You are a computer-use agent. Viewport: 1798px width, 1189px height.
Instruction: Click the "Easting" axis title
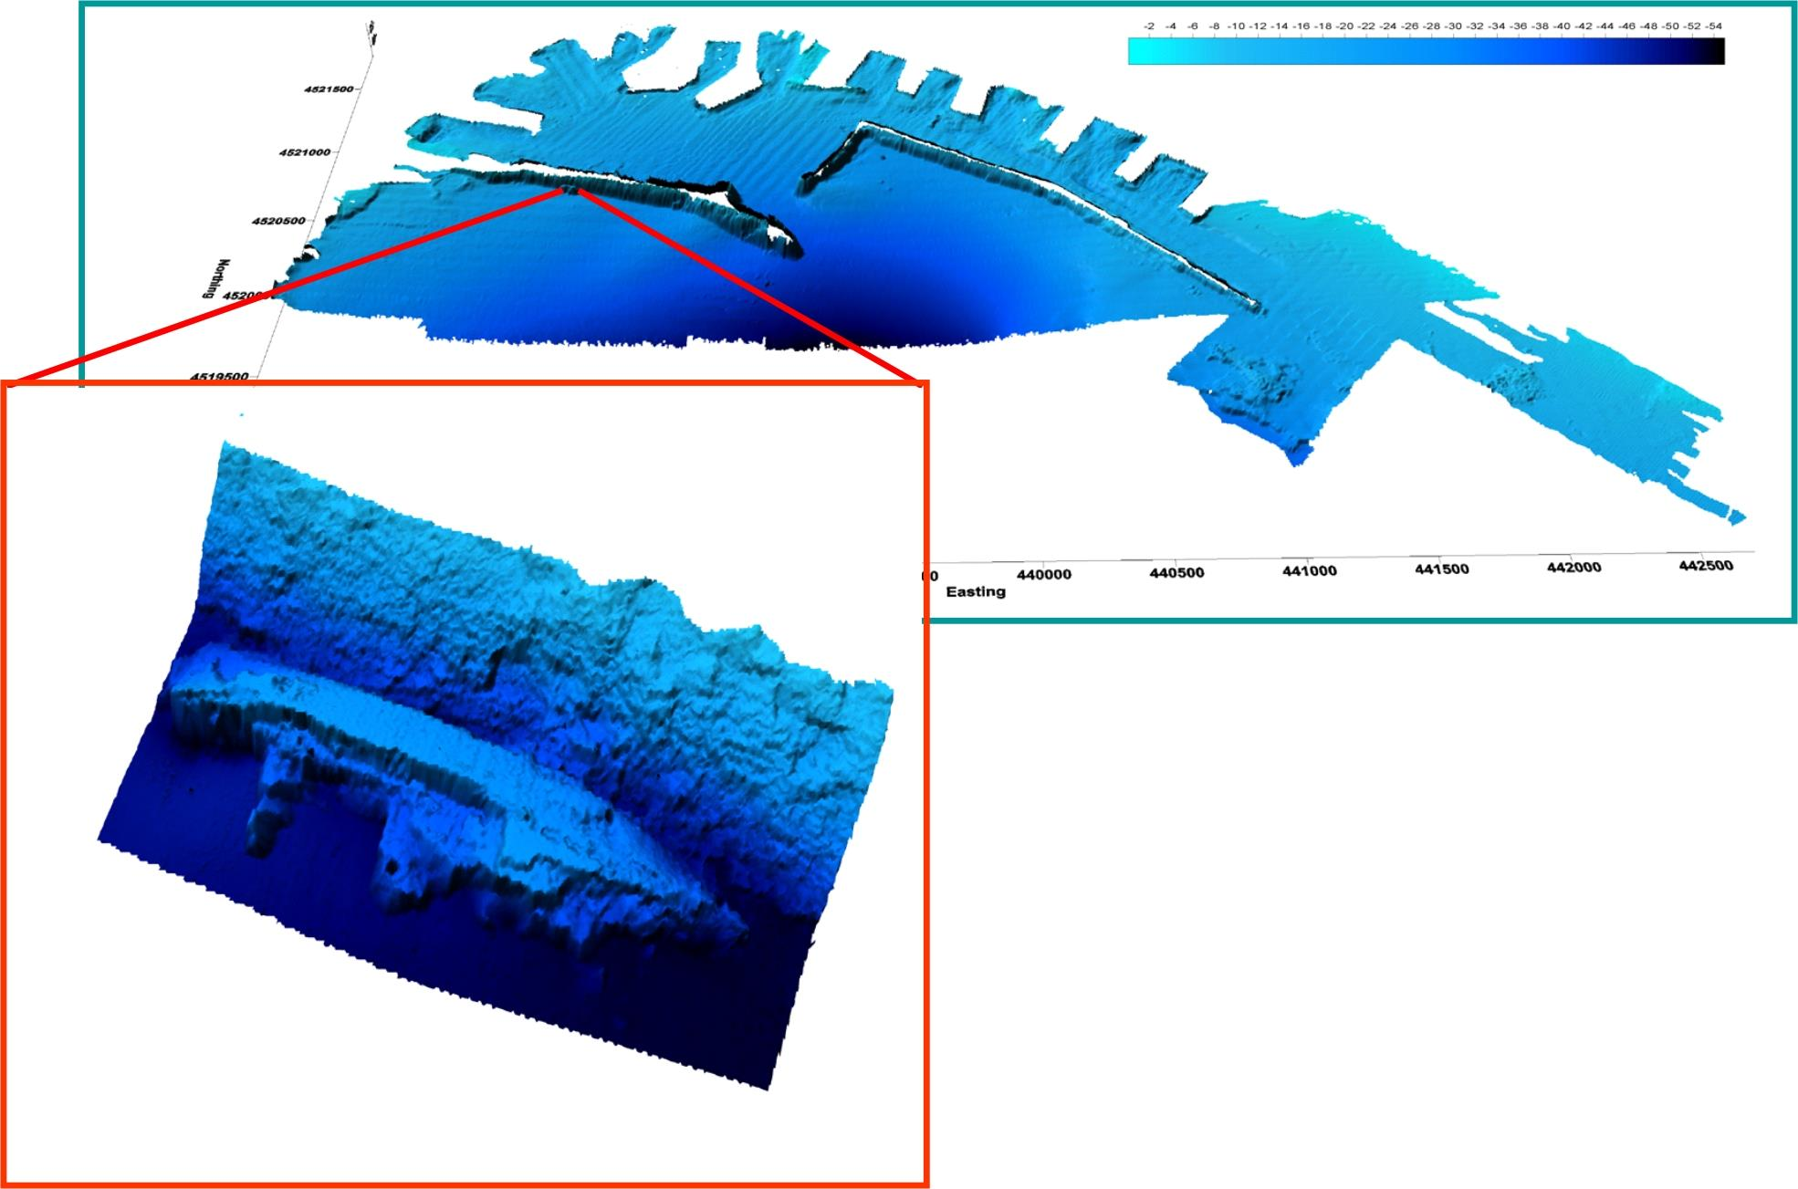(976, 591)
